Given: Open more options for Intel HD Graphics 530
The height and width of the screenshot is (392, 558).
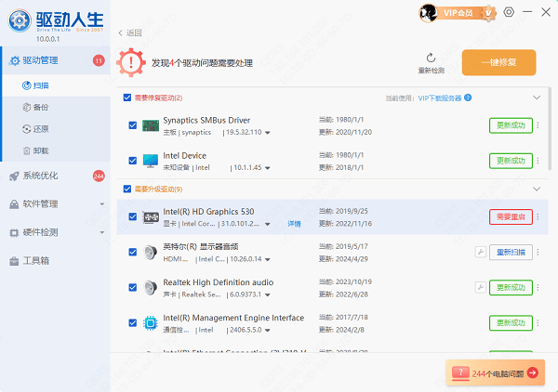Looking at the screenshot, I should tap(538, 216).
